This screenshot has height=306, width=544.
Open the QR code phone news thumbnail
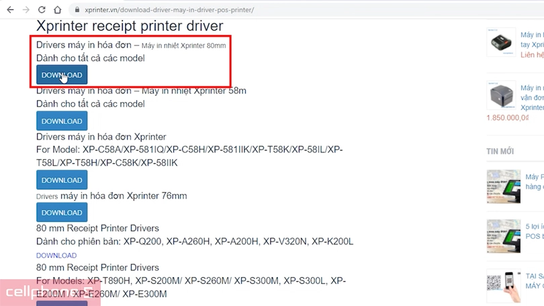(504, 286)
